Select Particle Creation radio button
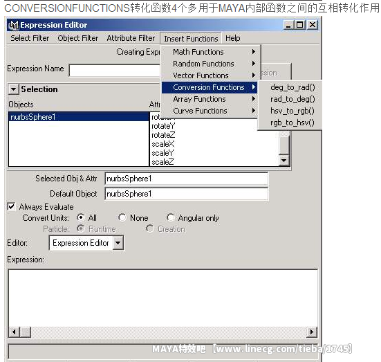The height and width of the screenshot is (362, 381). click(149, 228)
